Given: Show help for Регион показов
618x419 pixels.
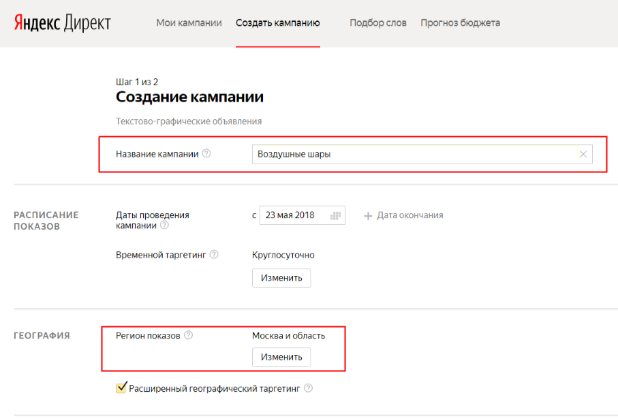Looking at the screenshot, I should pyautogui.click(x=189, y=335).
